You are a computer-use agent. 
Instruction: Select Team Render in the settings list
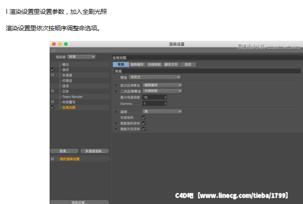click(72, 97)
